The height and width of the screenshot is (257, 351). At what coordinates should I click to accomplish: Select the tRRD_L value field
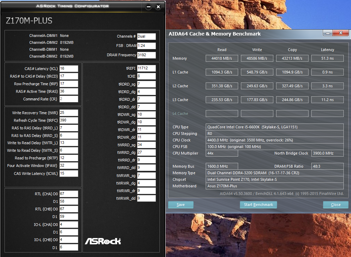(69, 128)
